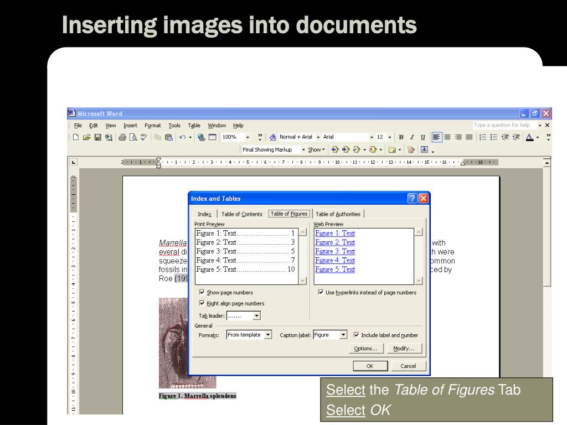
Task: Click the Insert Hyperlink globe icon
Action: (x=202, y=137)
